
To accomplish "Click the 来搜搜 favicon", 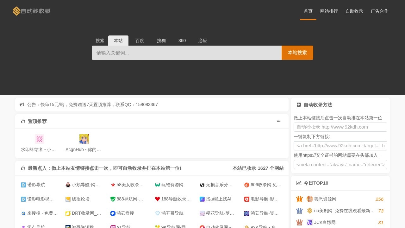I will coord(23,213).
